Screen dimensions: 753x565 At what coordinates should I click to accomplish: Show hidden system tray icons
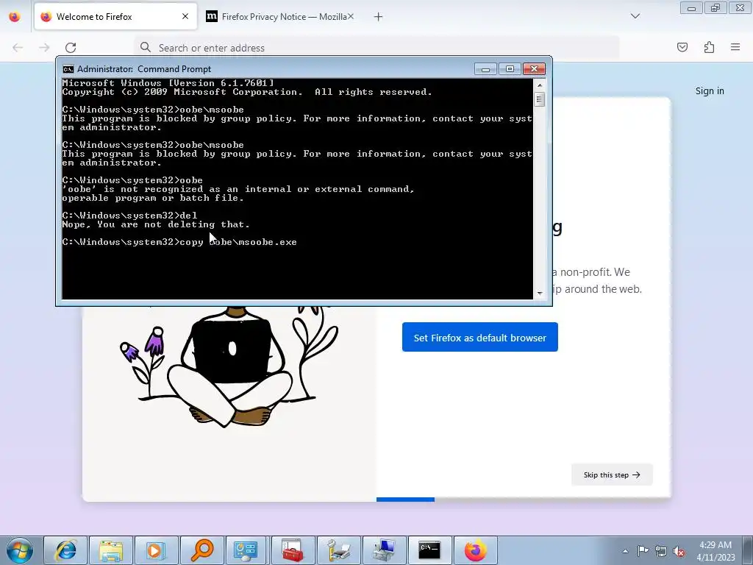[625, 551]
